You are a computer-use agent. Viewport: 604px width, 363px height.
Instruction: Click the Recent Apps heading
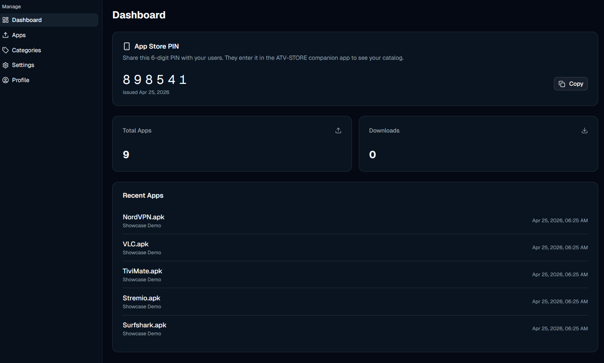(x=143, y=195)
